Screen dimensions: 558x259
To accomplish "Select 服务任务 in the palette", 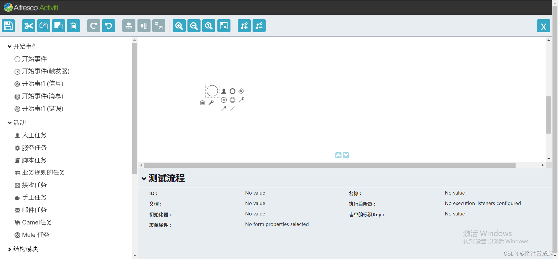I will click(x=31, y=148).
